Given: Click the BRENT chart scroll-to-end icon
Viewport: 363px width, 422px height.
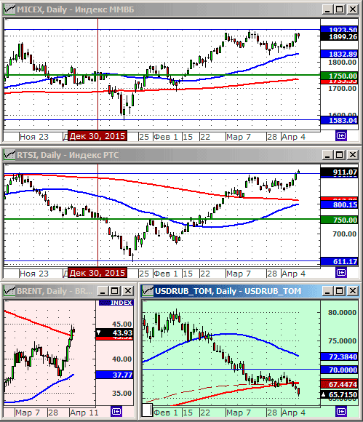Looking at the screenshot, I should click(116, 412).
